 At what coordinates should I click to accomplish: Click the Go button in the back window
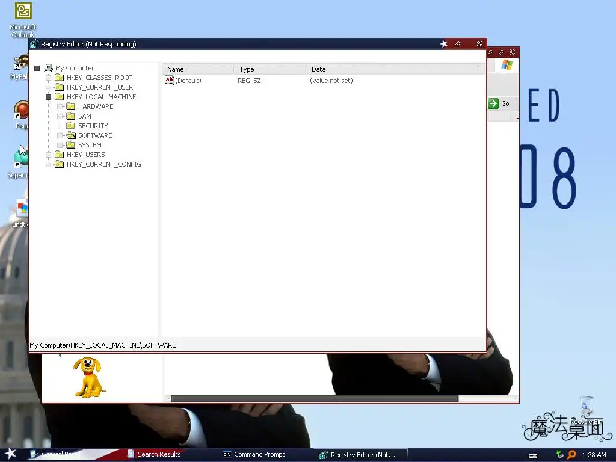click(x=499, y=103)
